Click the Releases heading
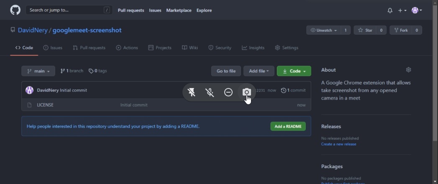 click(x=331, y=126)
